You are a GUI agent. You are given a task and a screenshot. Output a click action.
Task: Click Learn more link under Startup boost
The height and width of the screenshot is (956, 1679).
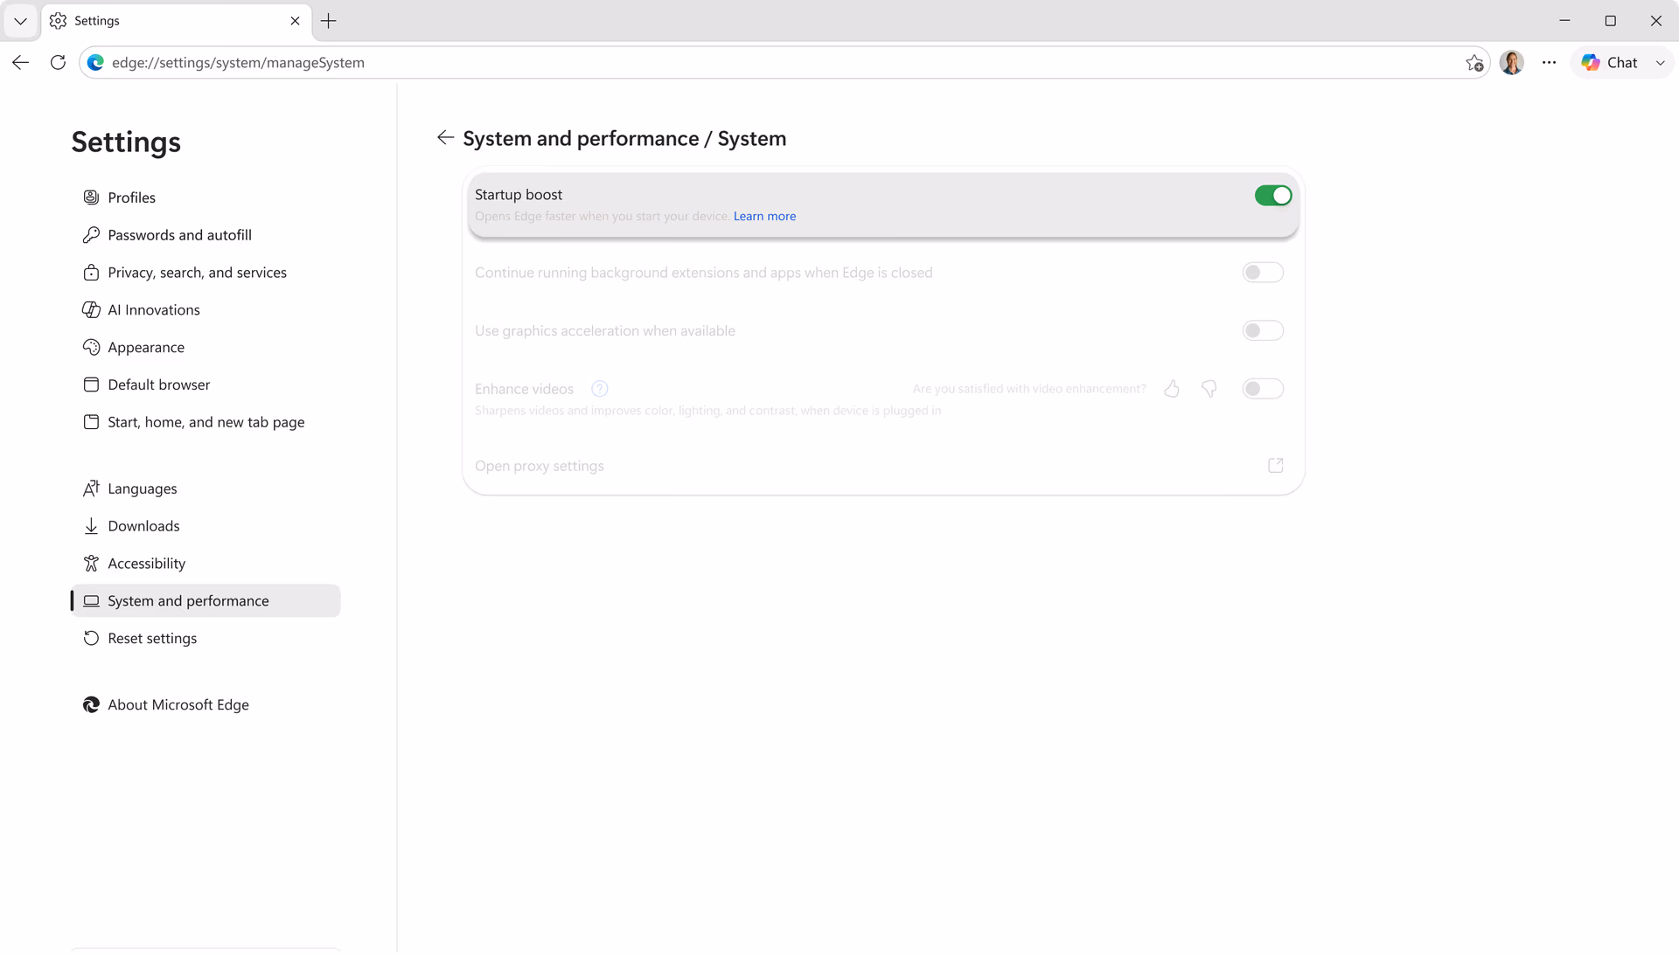(764, 217)
